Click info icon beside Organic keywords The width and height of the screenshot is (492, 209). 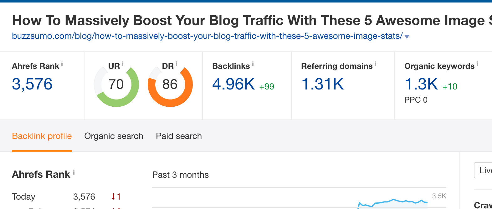478,64
